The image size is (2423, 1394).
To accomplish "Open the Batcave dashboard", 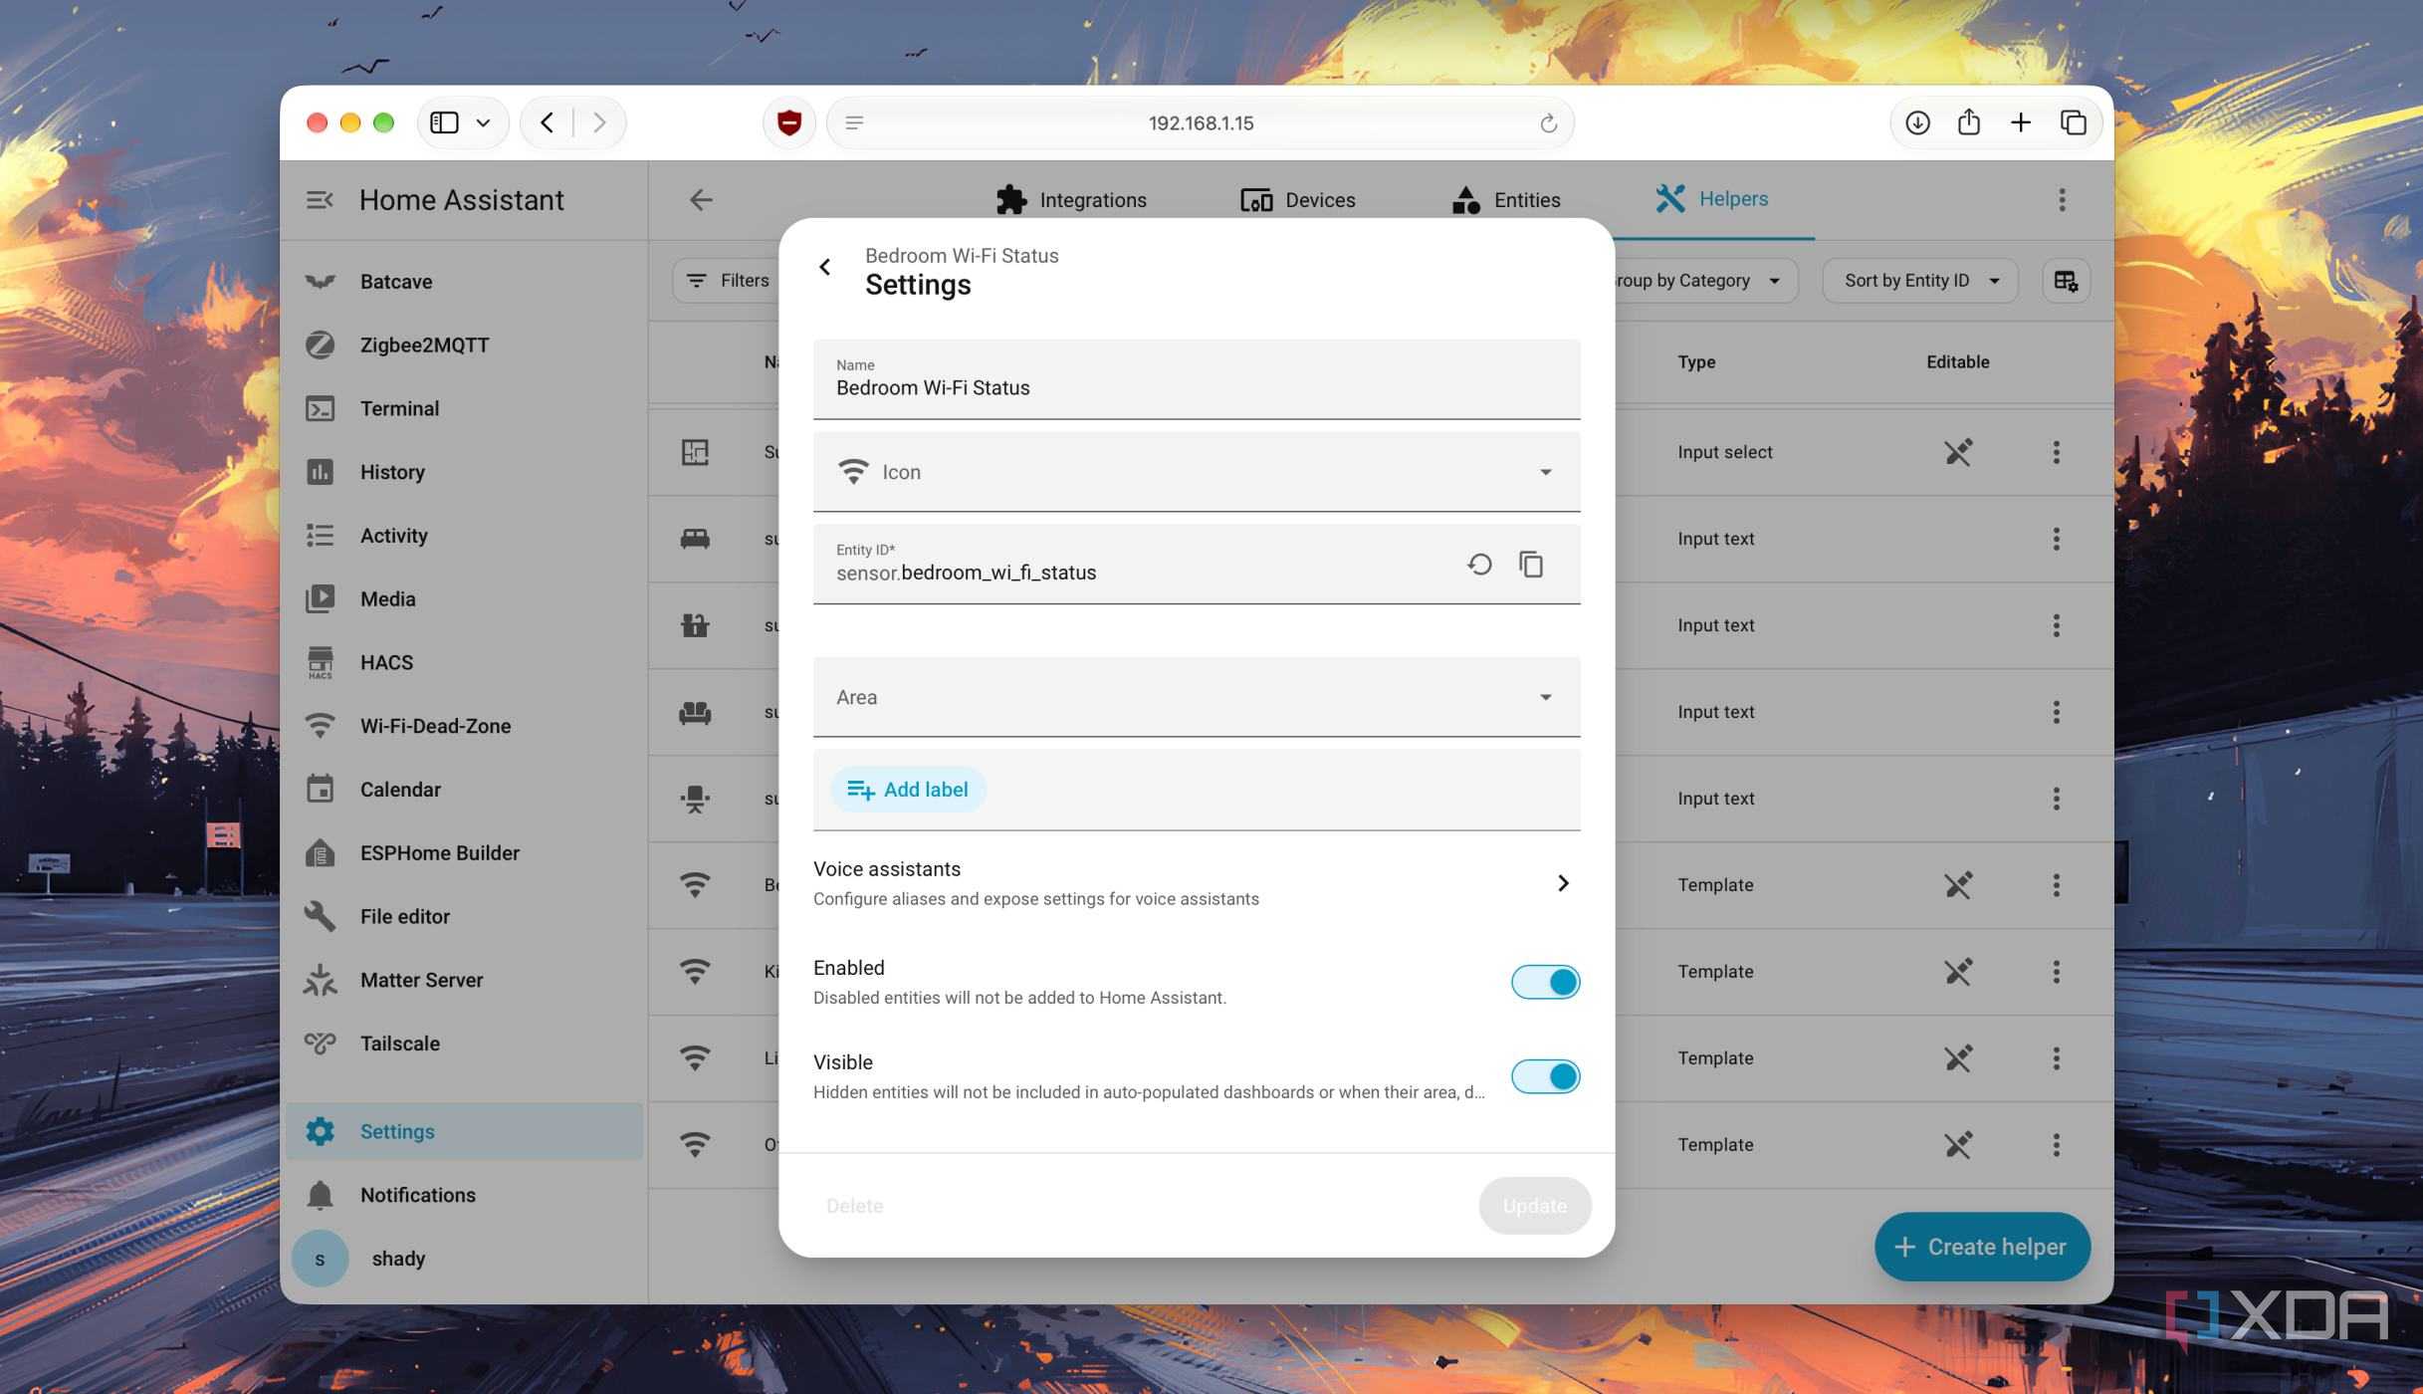I will [x=464, y=282].
